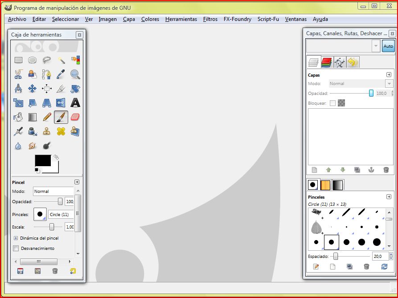Select the Dodge/Burn tool
Viewport: 398px width, 298px height.
tap(47, 146)
